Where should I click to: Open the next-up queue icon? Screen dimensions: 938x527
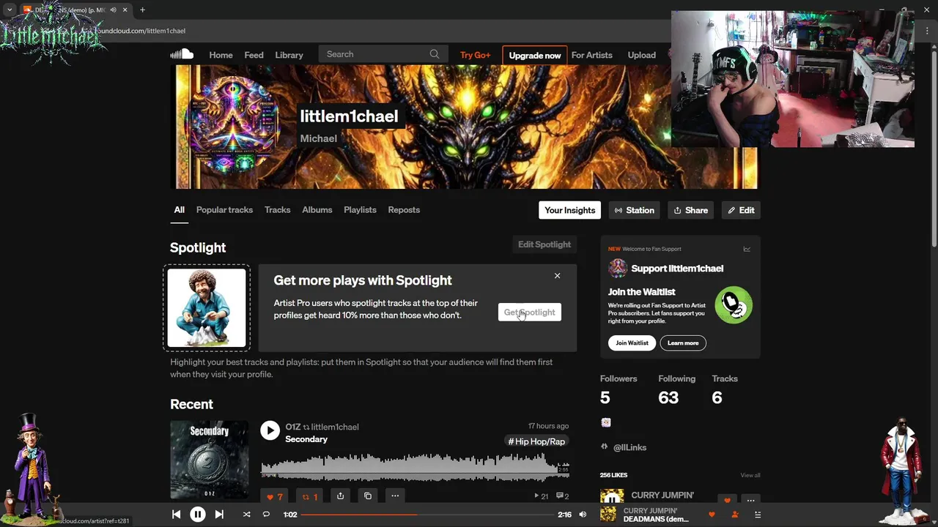coord(758,515)
